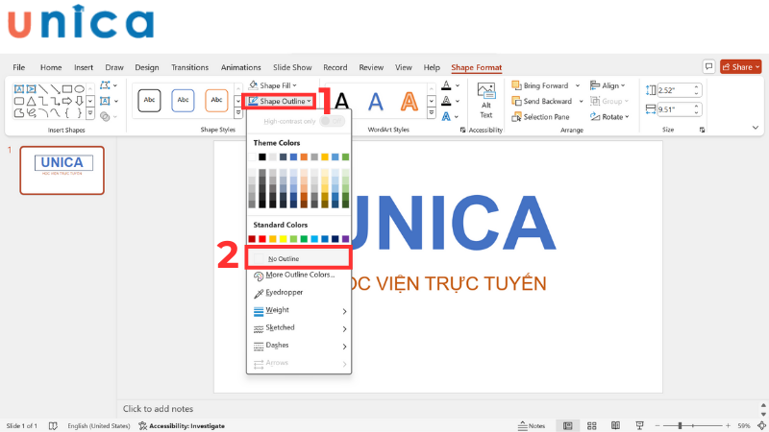
Task: Open the Shape Outline dropdown
Action: click(x=280, y=101)
